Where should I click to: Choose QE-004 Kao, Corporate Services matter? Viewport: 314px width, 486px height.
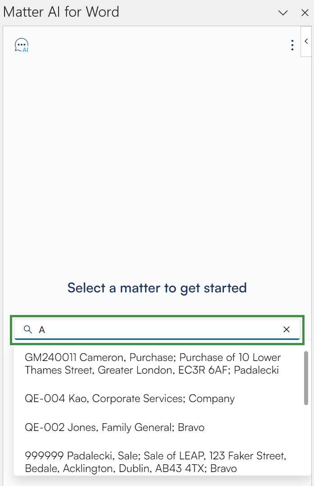pos(130,398)
